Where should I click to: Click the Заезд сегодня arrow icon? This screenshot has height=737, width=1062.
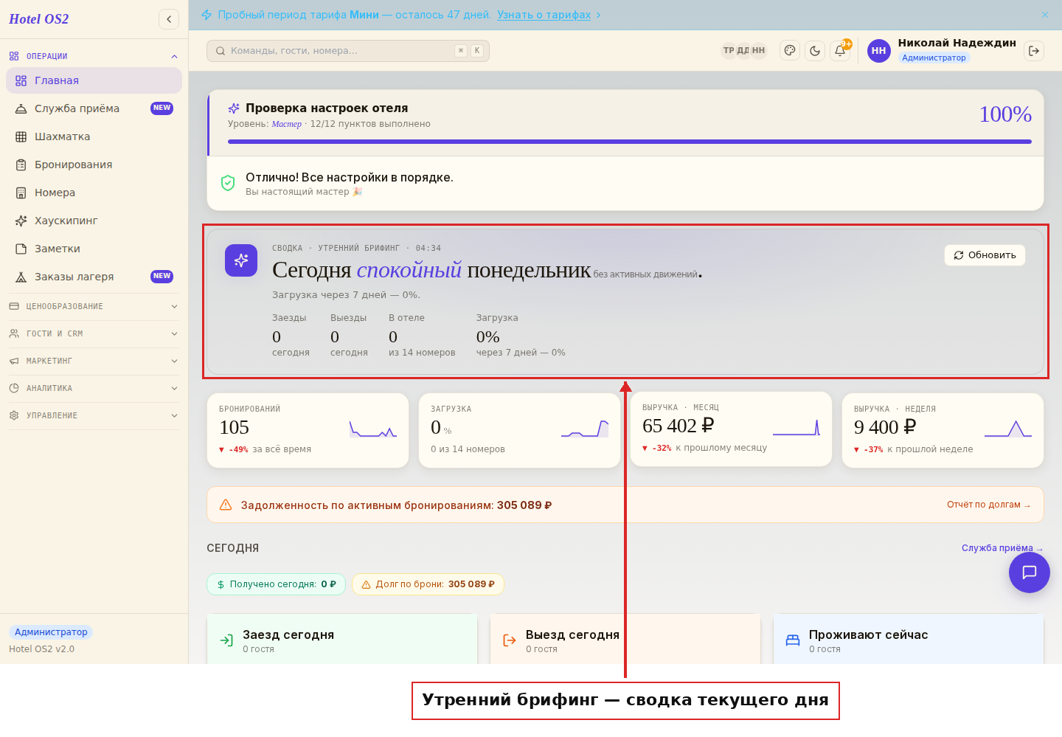[226, 640]
